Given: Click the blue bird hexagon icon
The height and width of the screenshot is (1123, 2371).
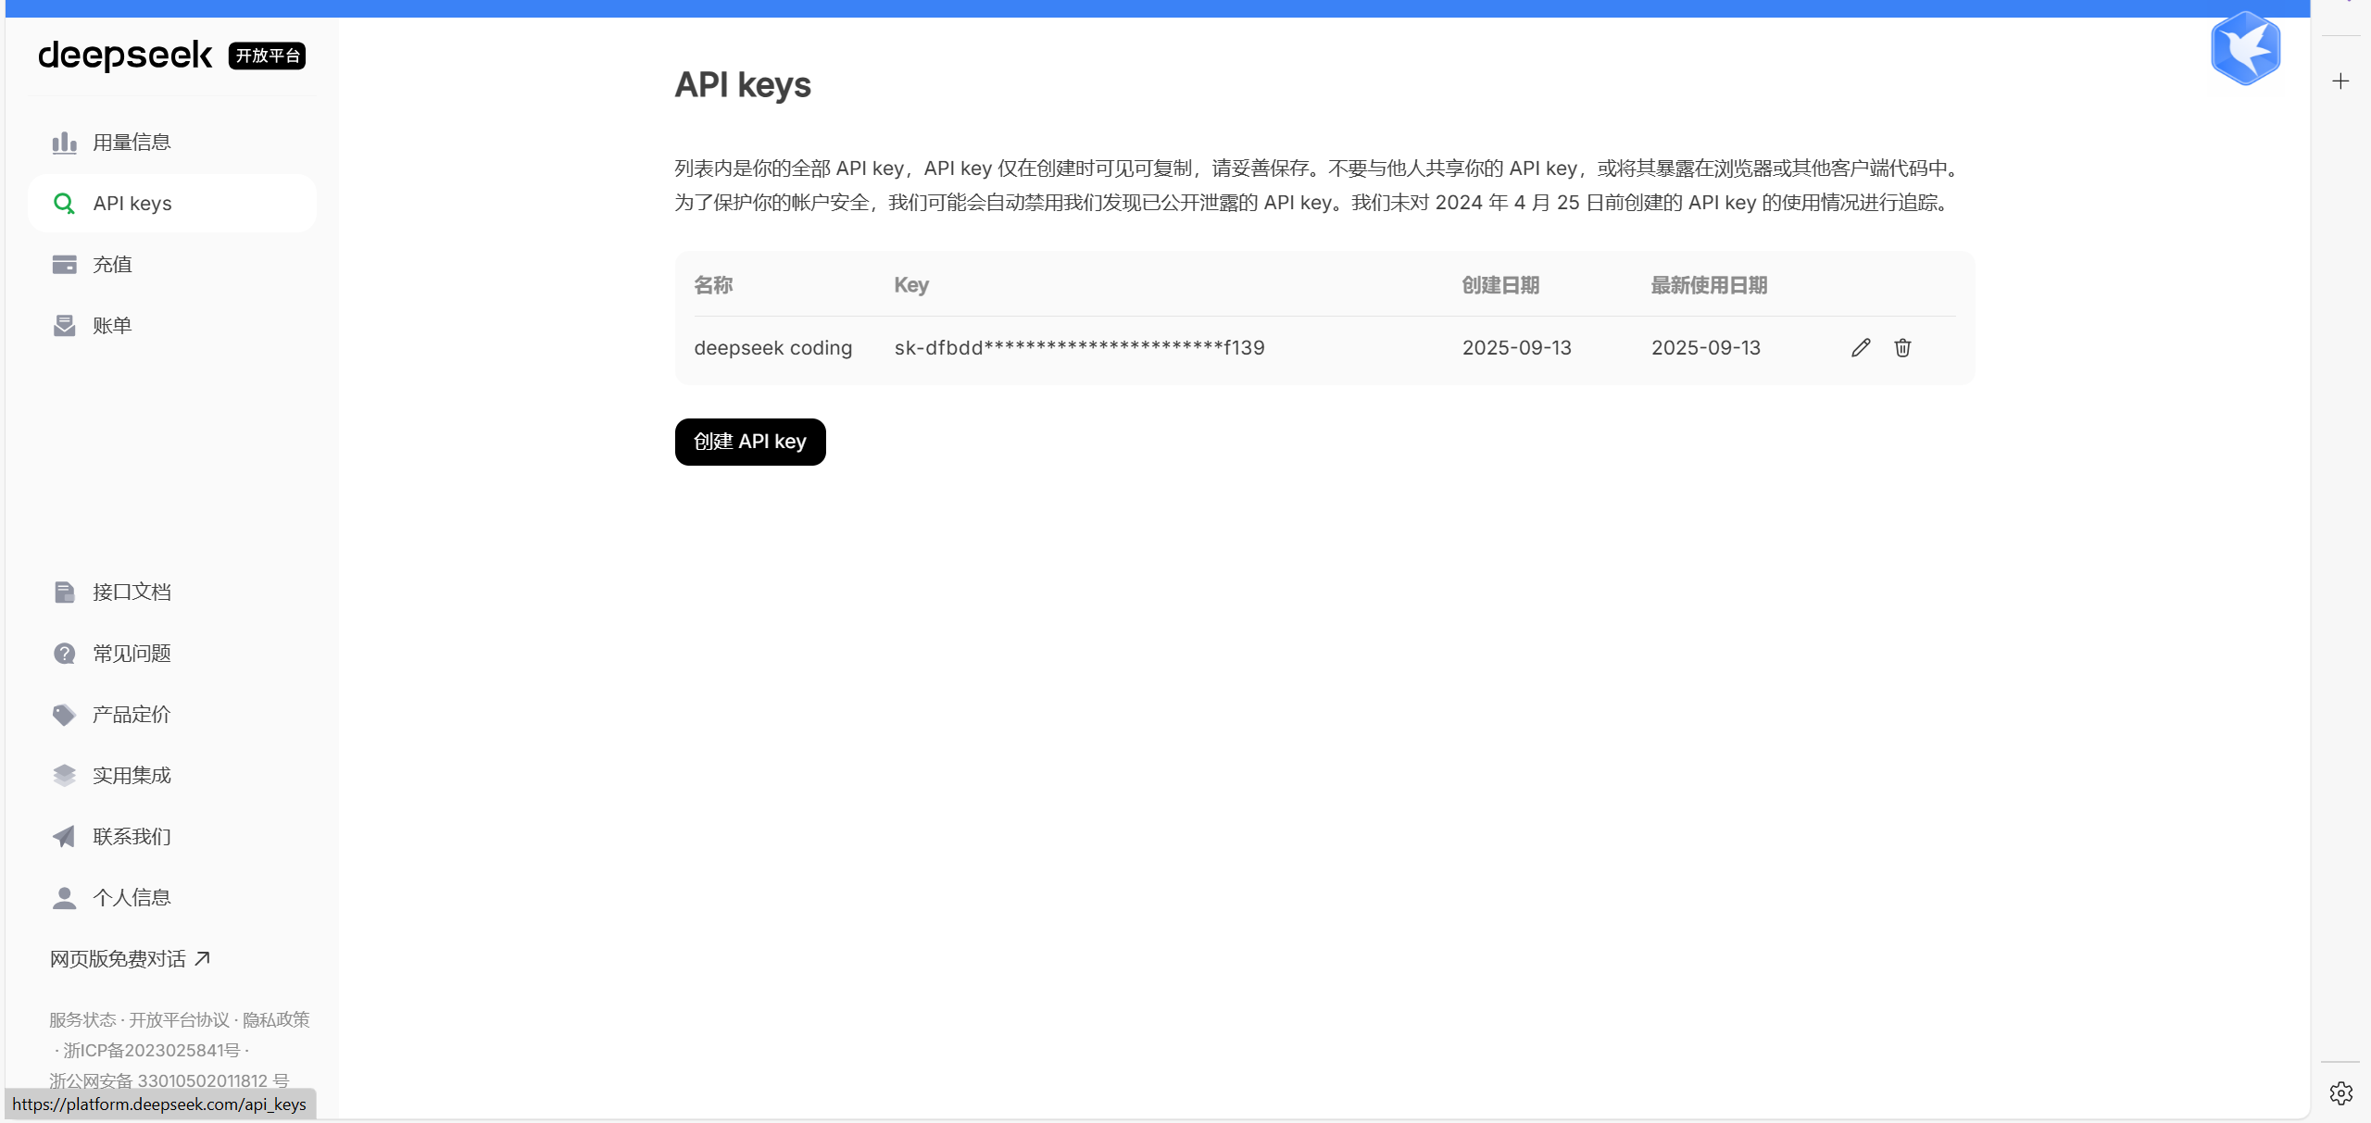Looking at the screenshot, I should 2246,48.
